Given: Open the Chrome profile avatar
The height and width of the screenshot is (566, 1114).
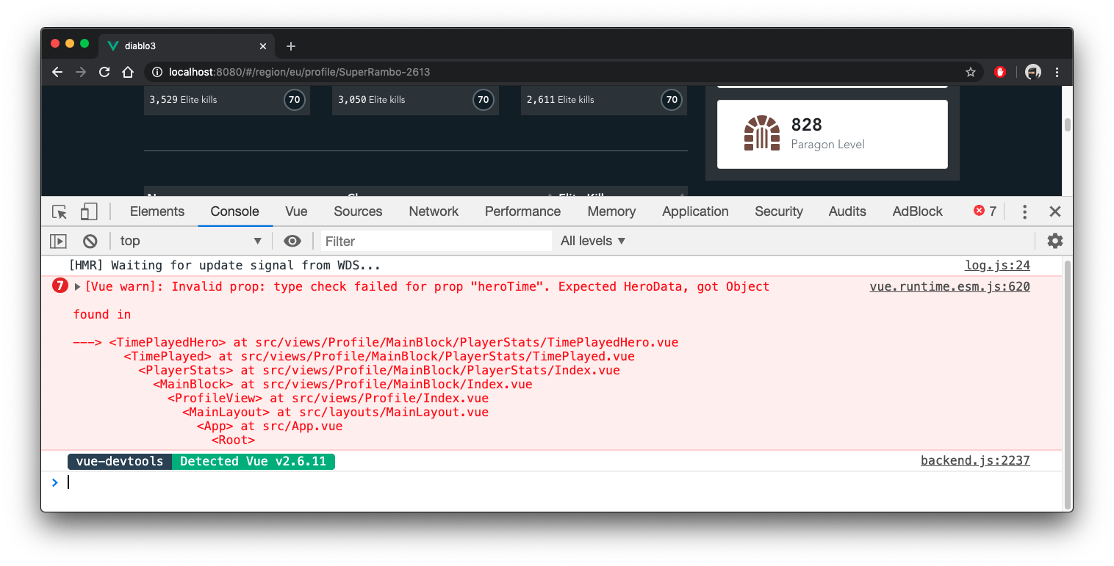Looking at the screenshot, I should click(x=1033, y=72).
